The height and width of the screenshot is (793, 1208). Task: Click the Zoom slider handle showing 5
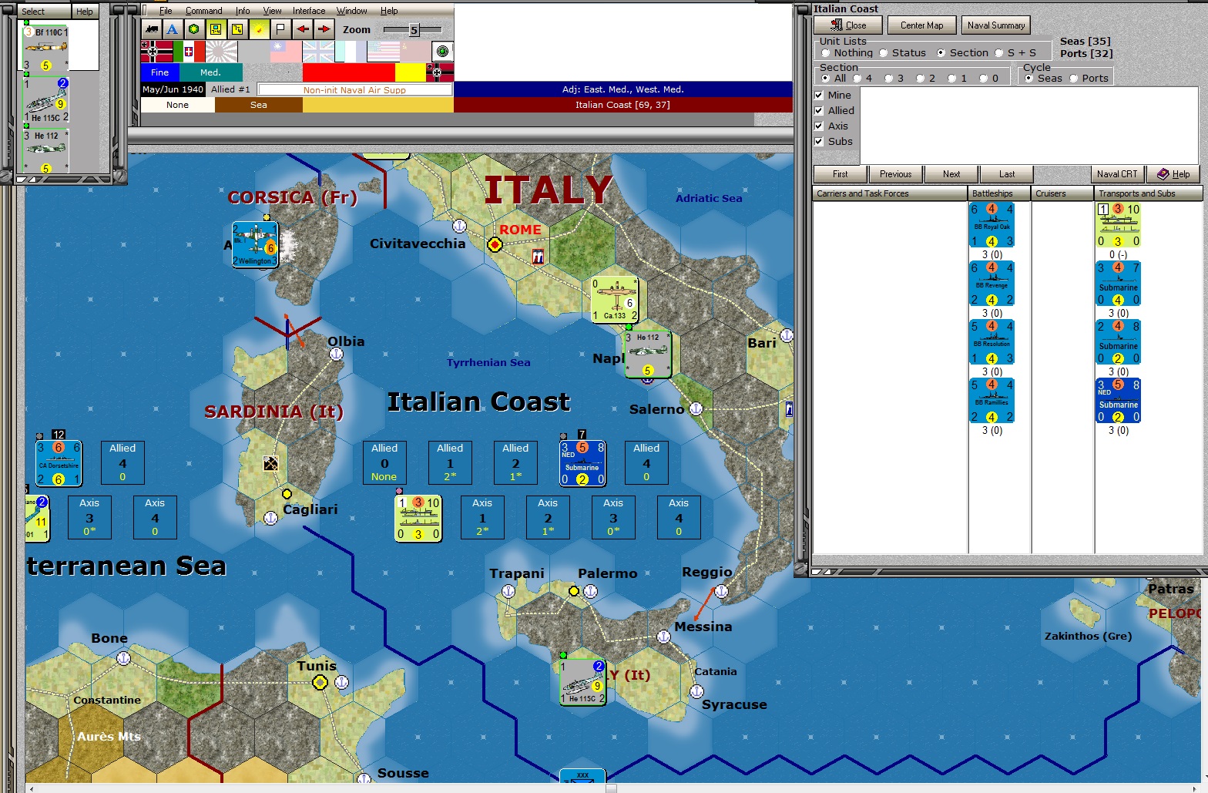[414, 30]
